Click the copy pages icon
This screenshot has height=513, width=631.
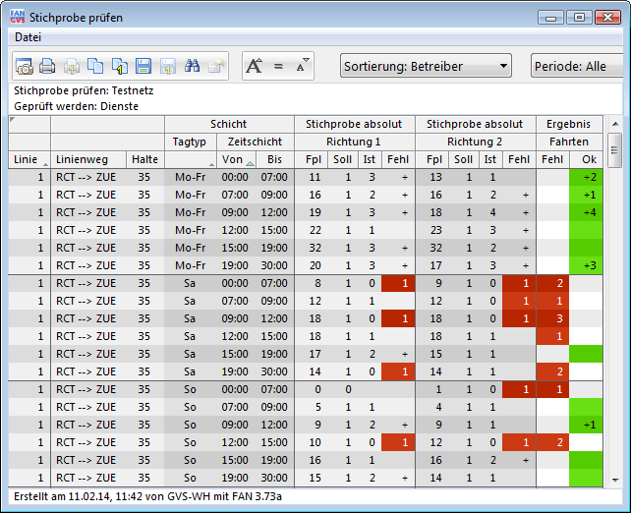click(95, 66)
